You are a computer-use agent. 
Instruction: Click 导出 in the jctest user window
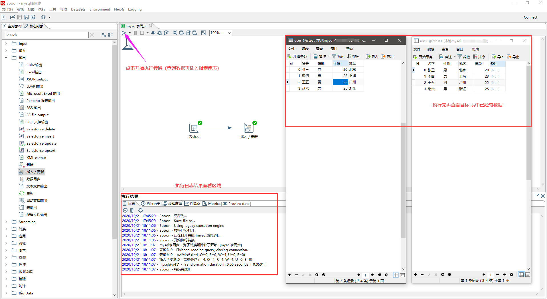click(x=387, y=56)
